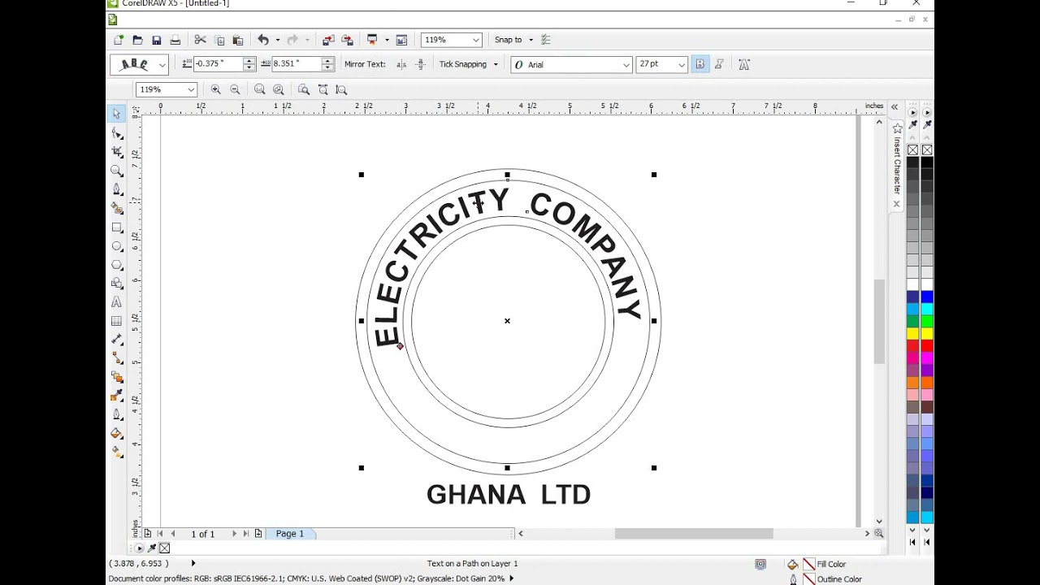Paste from clipboard

238,40
